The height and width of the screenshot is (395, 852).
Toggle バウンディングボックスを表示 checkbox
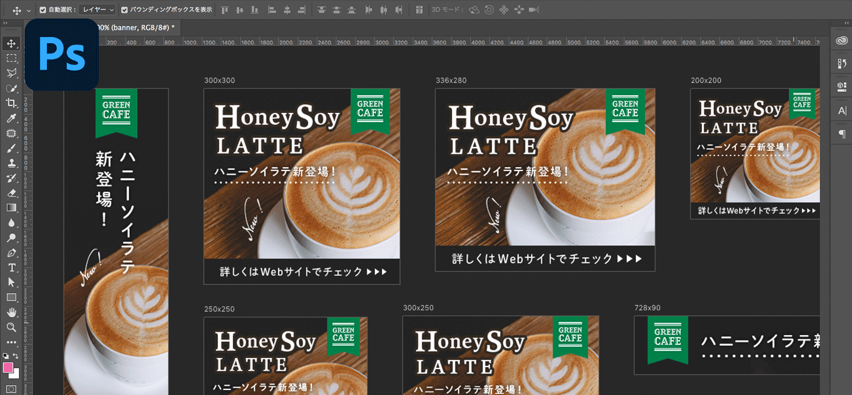(125, 10)
